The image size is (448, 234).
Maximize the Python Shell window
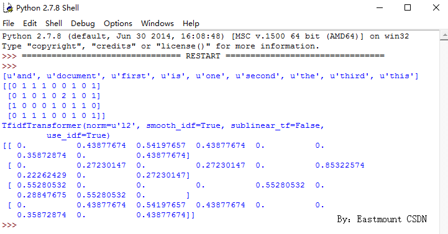point(408,7)
